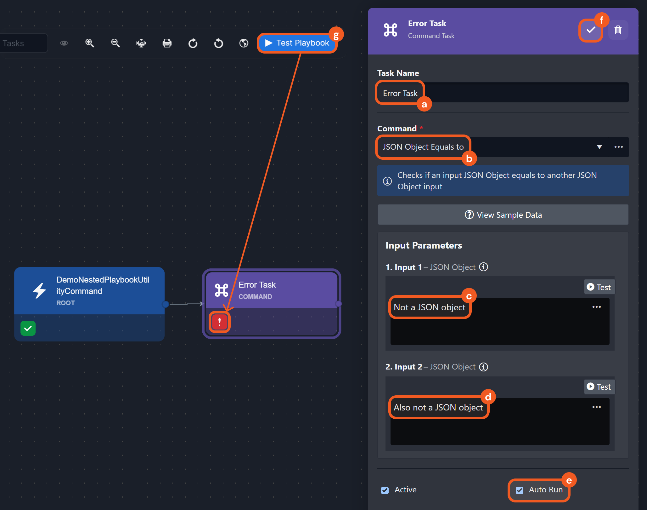The height and width of the screenshot is (510, 647).
Task: Open Input 2 field ellipsis options
Action: pos(596,407)
